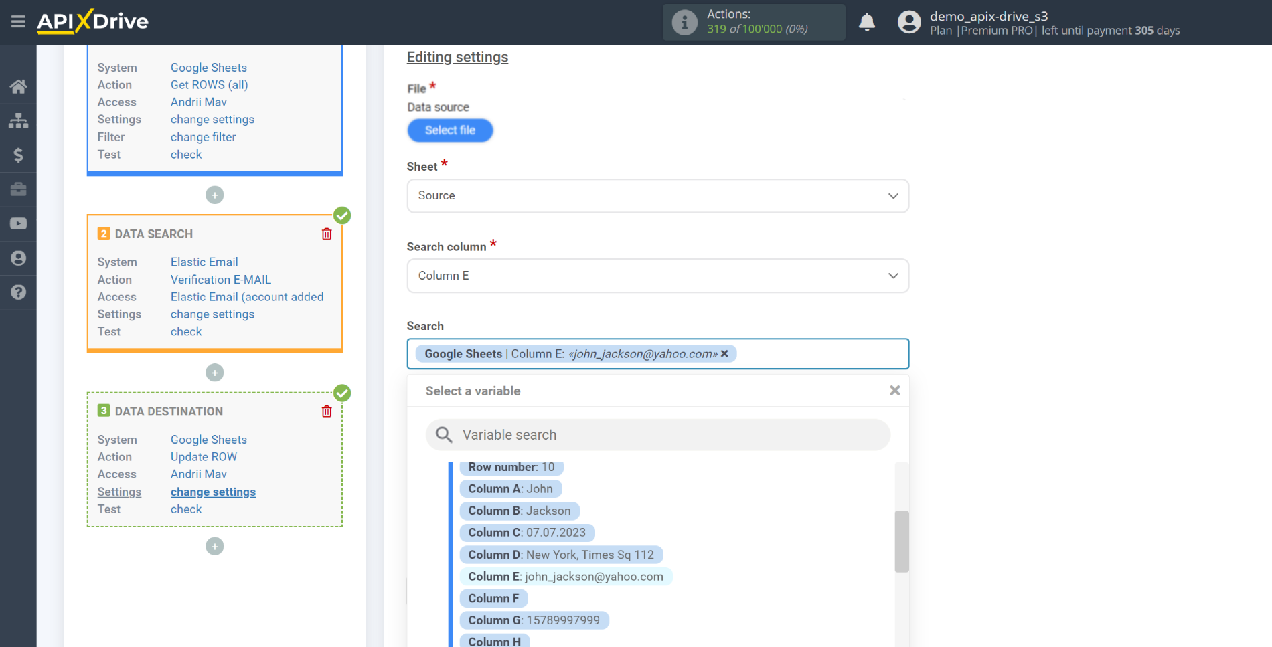
Task: Click the variable list scrollbar
Action: (902, 542)
